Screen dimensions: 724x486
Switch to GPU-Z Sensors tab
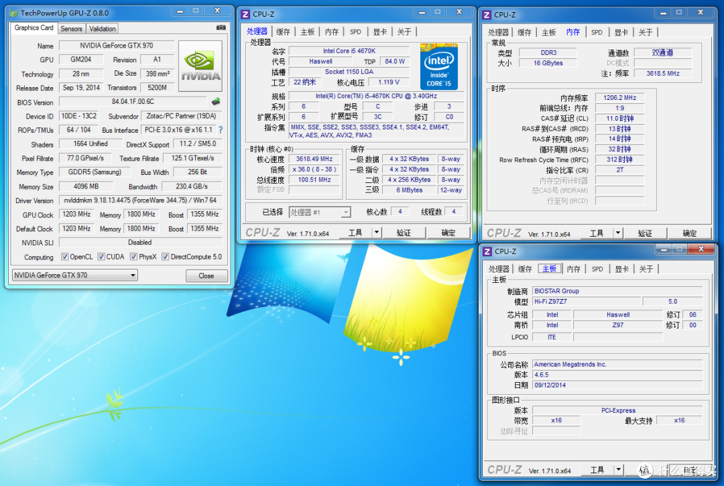pyautogui.click(x=71, y=29)
